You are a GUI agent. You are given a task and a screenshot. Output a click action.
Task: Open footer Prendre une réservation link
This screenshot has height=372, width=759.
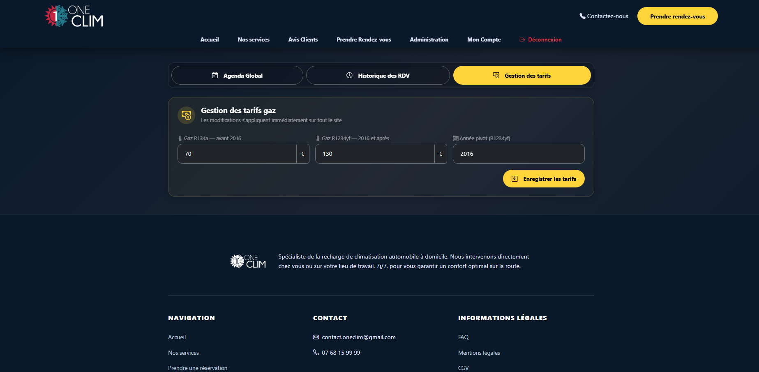198,368
